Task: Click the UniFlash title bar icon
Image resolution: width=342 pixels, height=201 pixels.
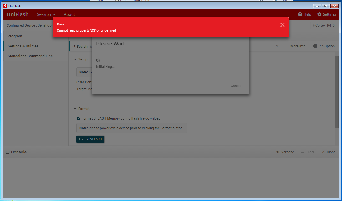Action: pos(5,6)
